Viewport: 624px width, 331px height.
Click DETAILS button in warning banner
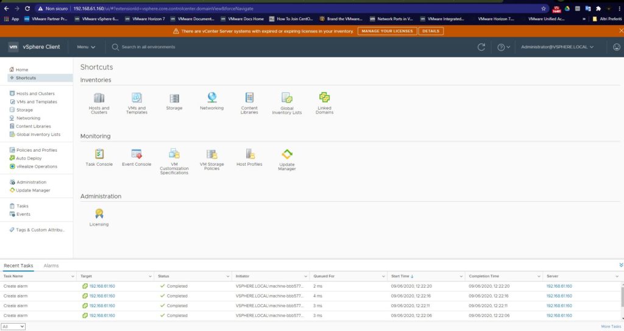[431, 31]
